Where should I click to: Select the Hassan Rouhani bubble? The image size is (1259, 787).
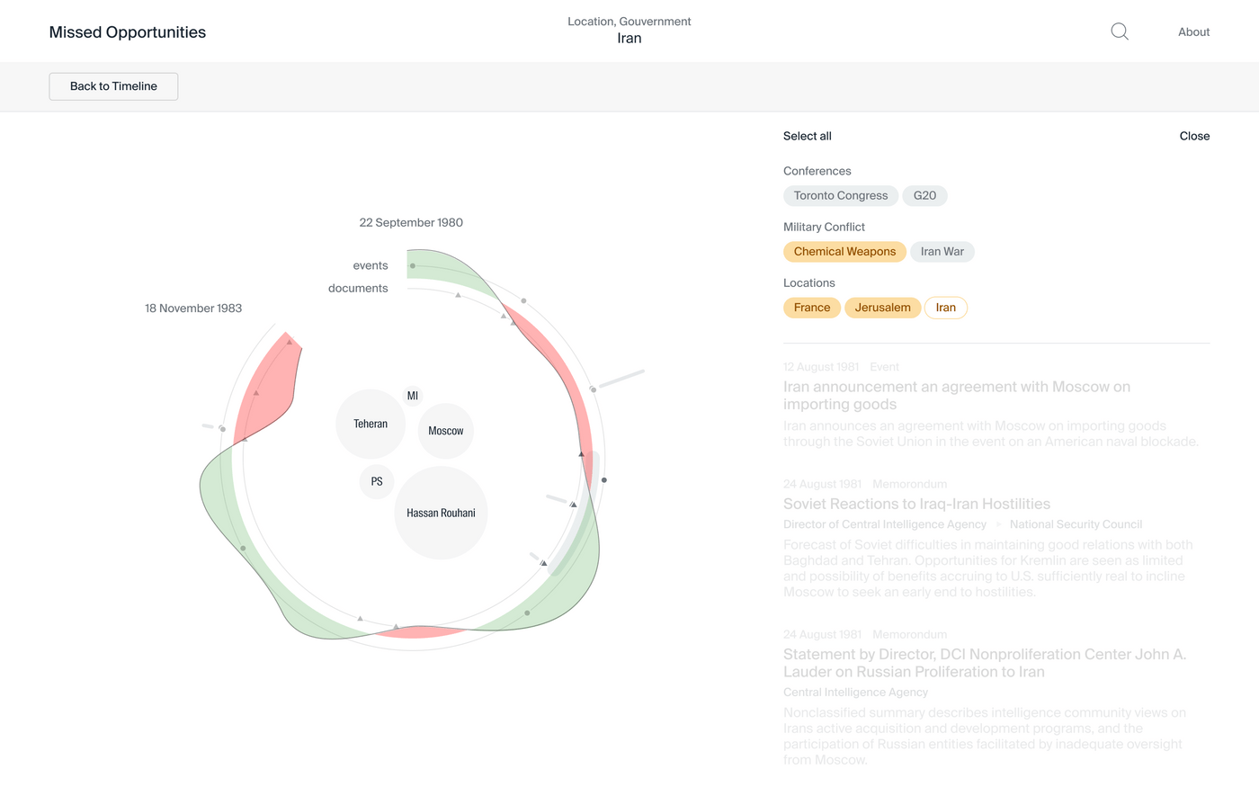441,513
